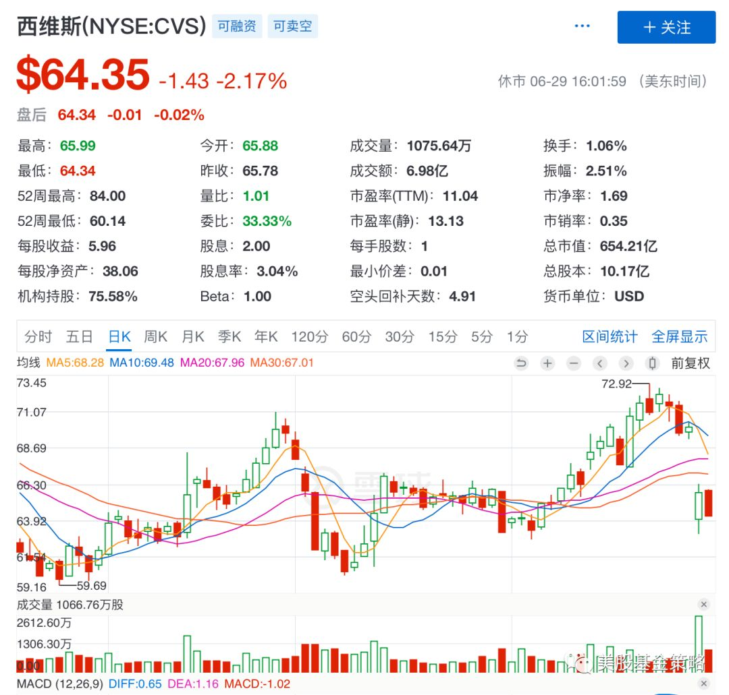729x695 pixels.
Task: Click the 52周最高 84.00 value
Action: pyautogui.click(x=107, y=196)
